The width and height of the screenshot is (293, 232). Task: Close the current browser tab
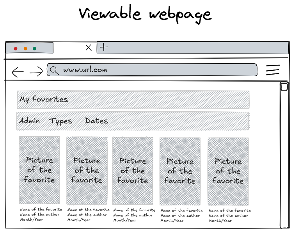point(89,48)
